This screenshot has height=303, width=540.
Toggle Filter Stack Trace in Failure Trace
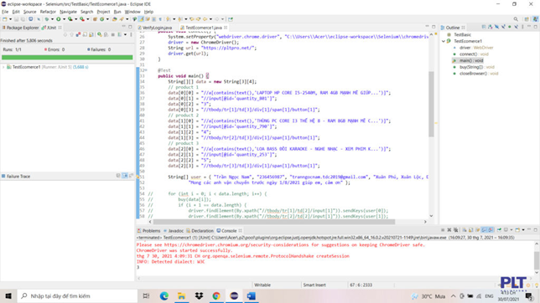coord(125,176)
